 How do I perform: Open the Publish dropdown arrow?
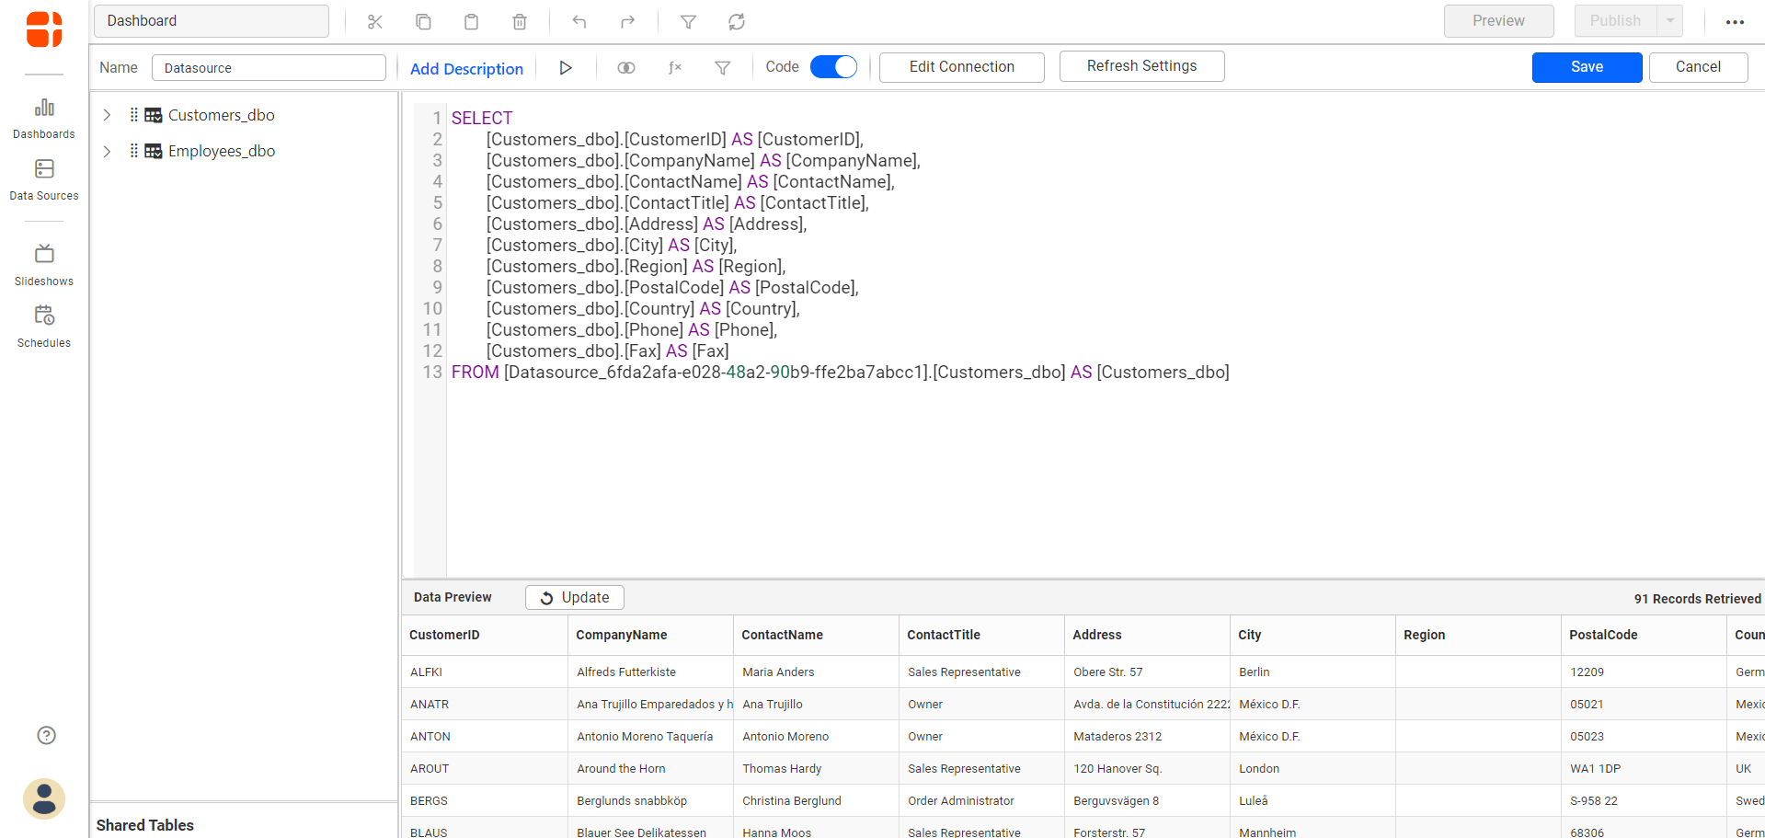(1668, 20)
